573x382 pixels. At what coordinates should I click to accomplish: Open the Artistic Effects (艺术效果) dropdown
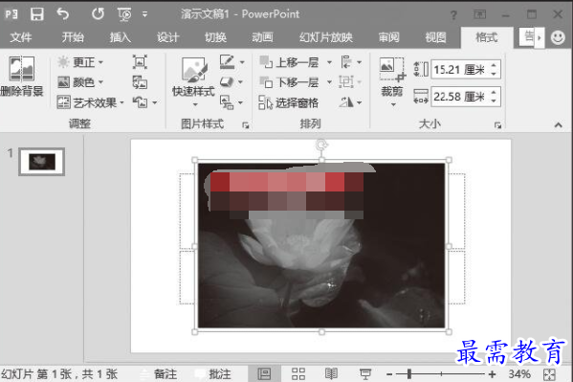[x=91, y=102]
